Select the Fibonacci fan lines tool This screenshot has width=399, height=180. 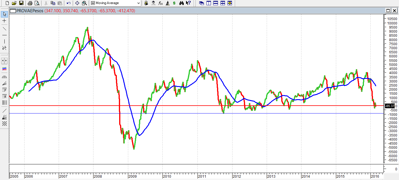coord(4,83)
